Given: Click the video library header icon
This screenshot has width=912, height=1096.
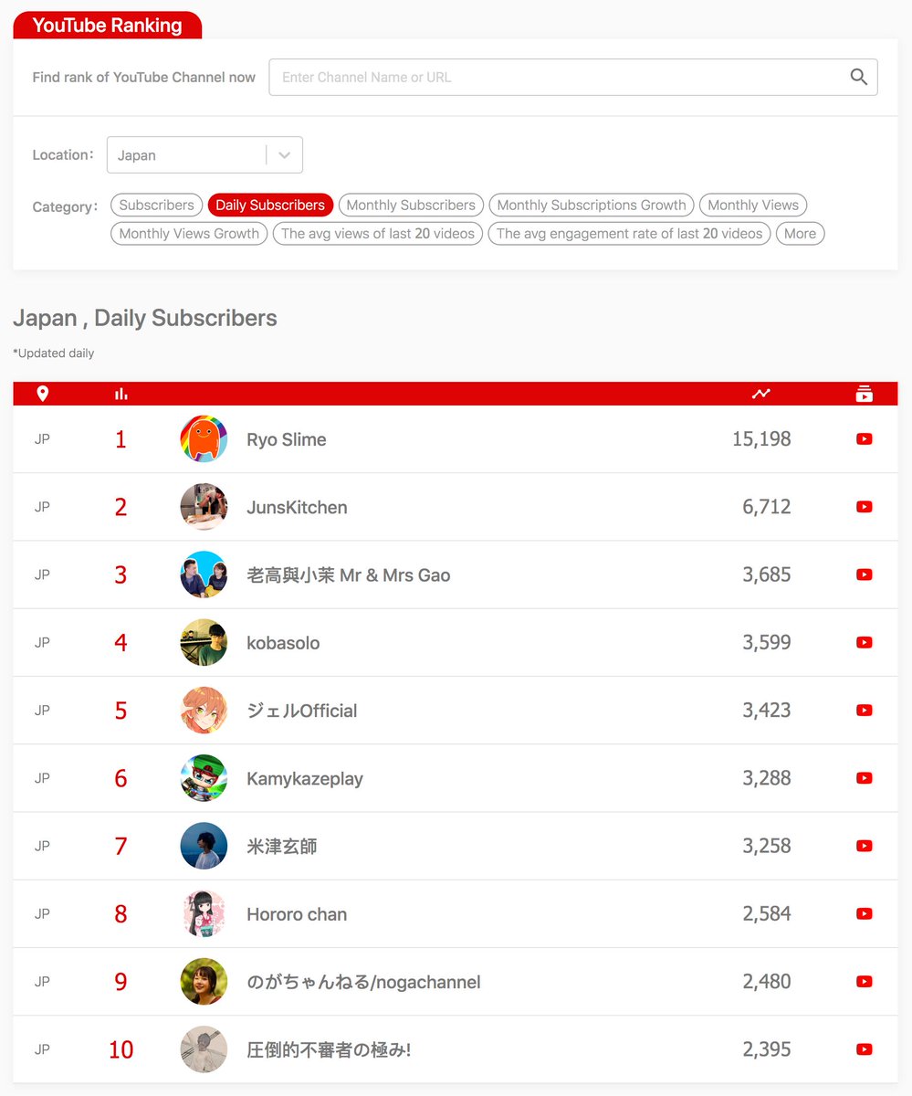Looking at the screenshot, I should pos(865,394).
